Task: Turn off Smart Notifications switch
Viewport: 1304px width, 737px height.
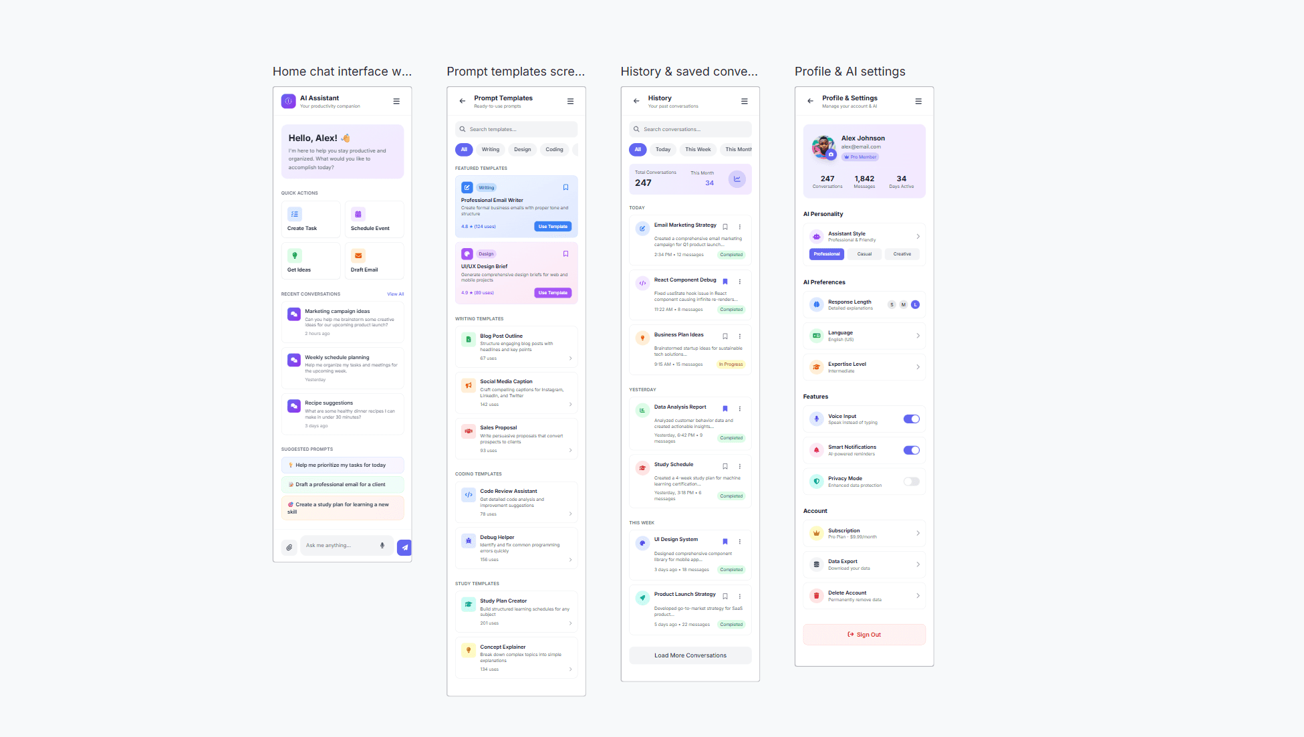Action: (x=912, y=450)
